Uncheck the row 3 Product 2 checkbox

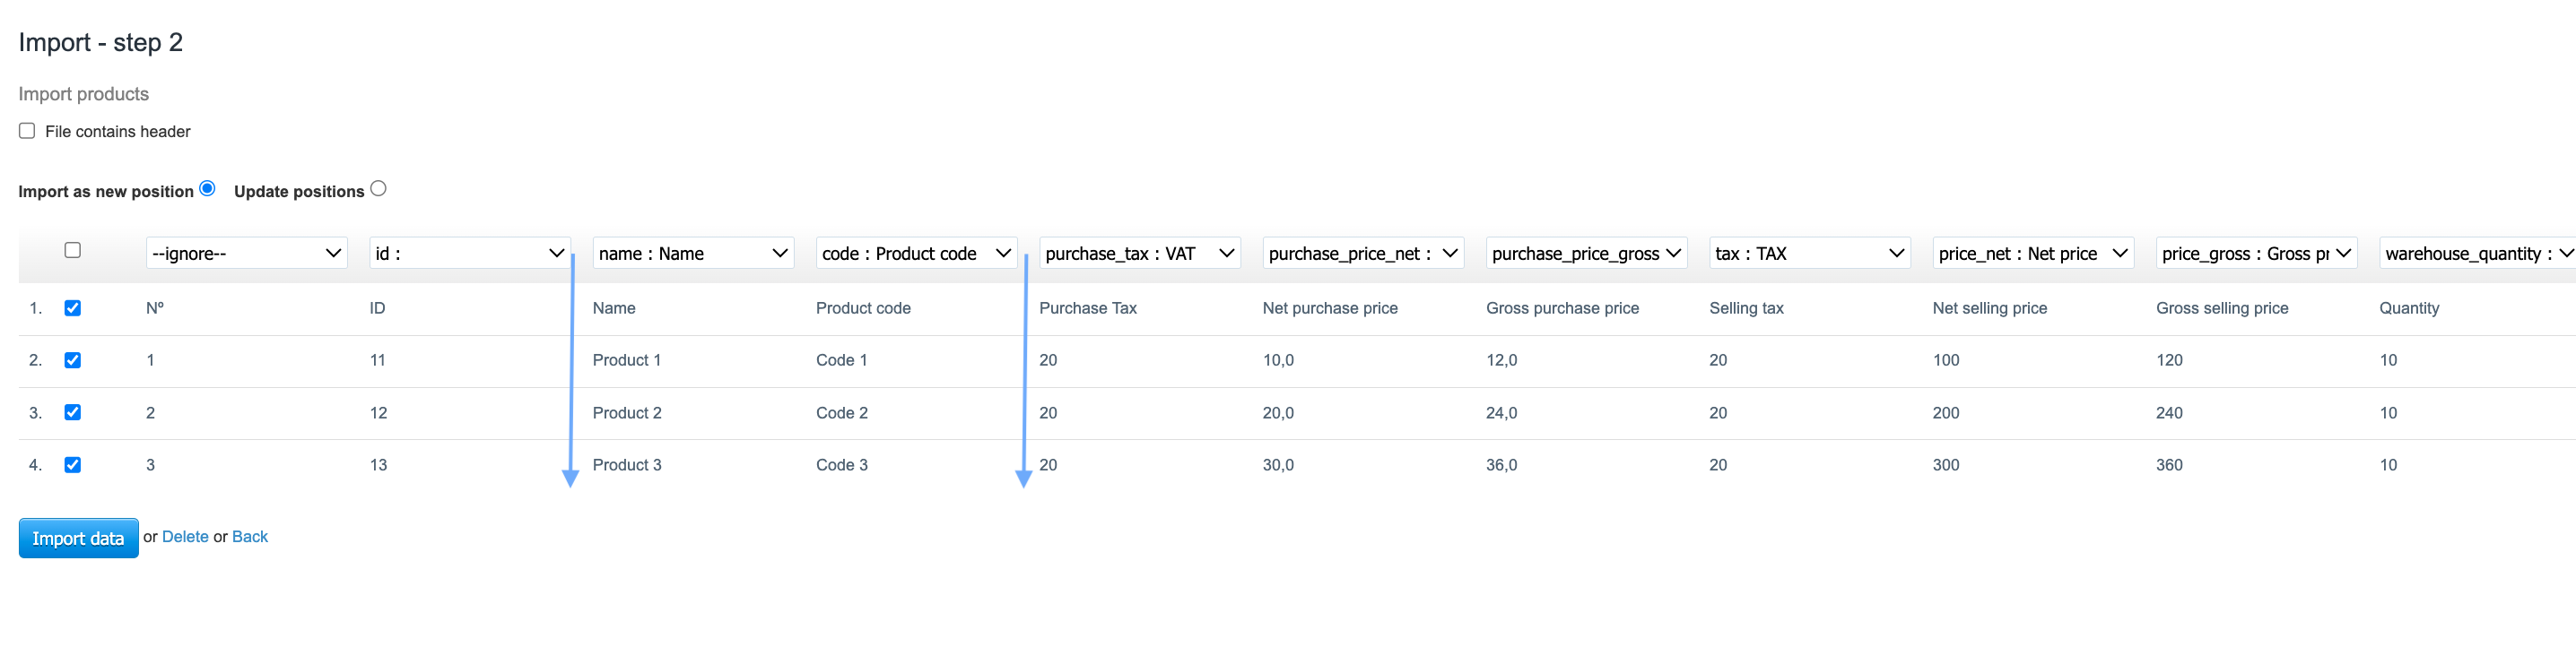click(72, 412)
